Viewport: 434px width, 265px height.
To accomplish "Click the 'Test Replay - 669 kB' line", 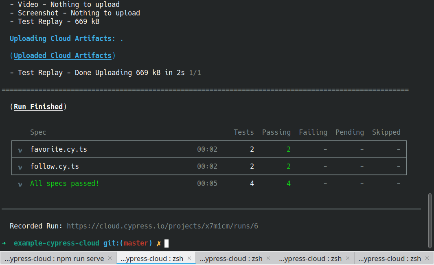I will click(55, 22).
